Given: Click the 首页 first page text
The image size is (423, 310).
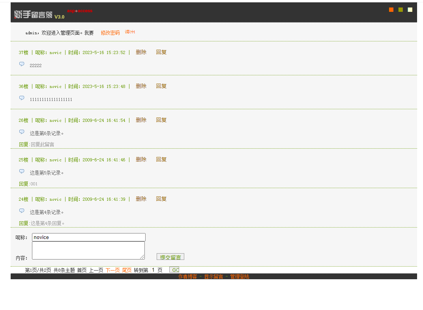Looking at the screenshot, I should tap(82, 270).
